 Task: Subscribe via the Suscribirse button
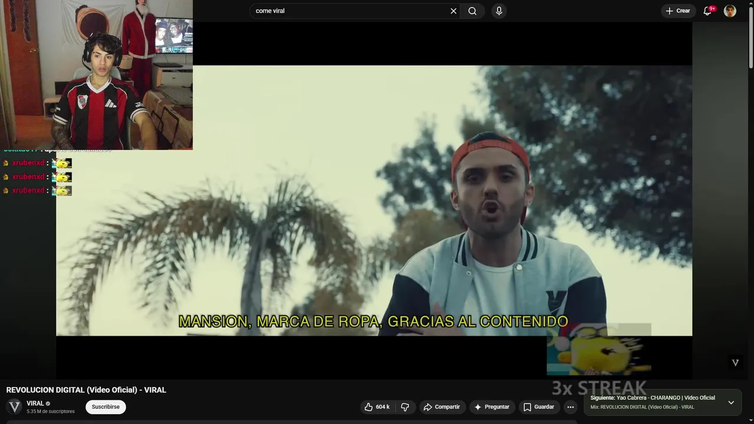(x=105, y=407)
